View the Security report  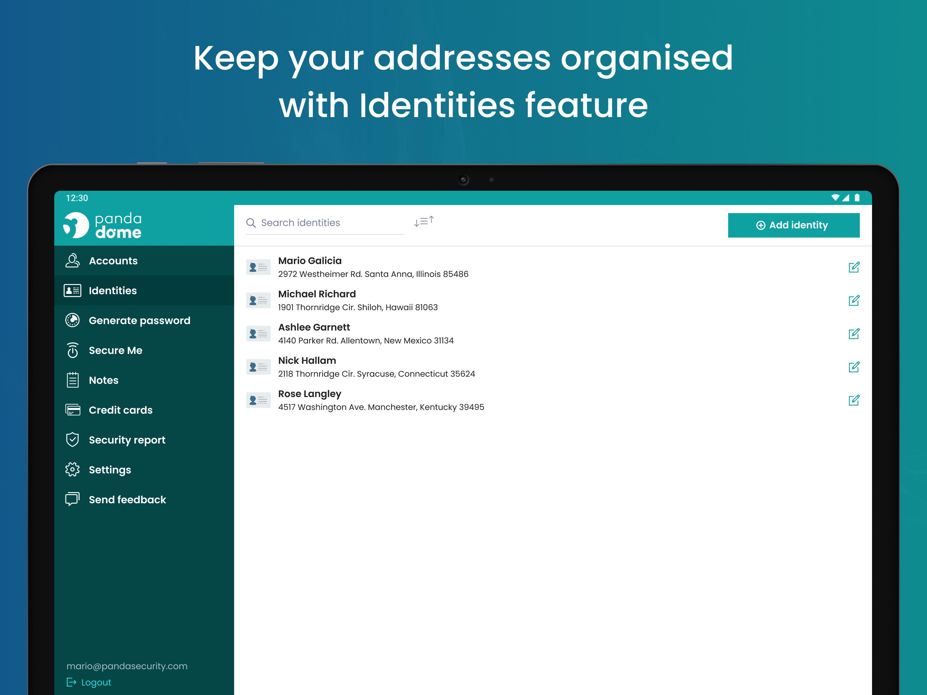[x=144, y=440]
